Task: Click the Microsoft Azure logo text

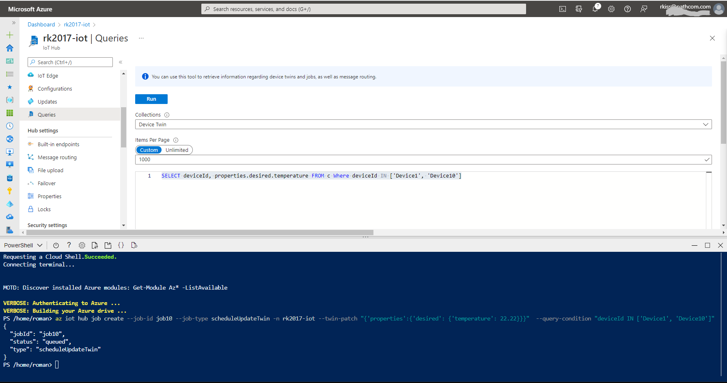Action: (x=30, y=9)
